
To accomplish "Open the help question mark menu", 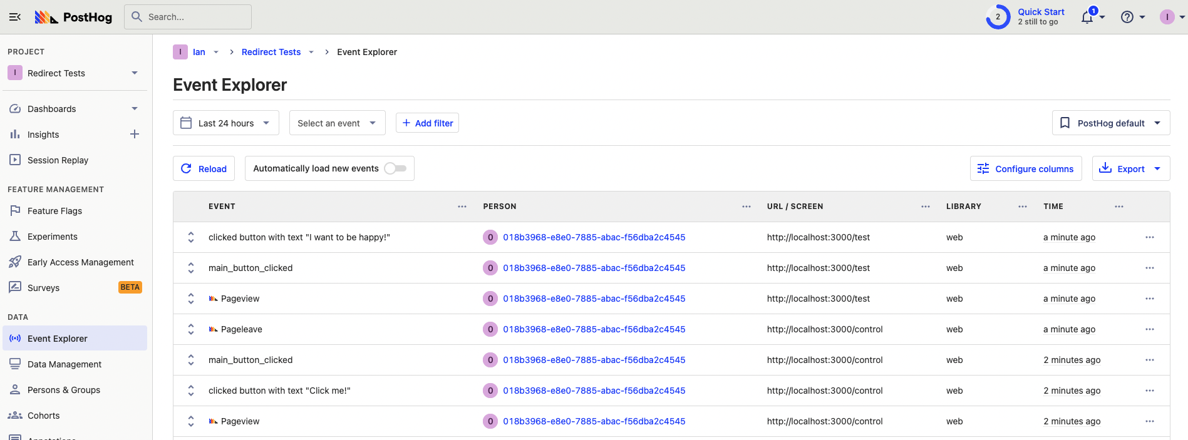I will [1127, 18].
